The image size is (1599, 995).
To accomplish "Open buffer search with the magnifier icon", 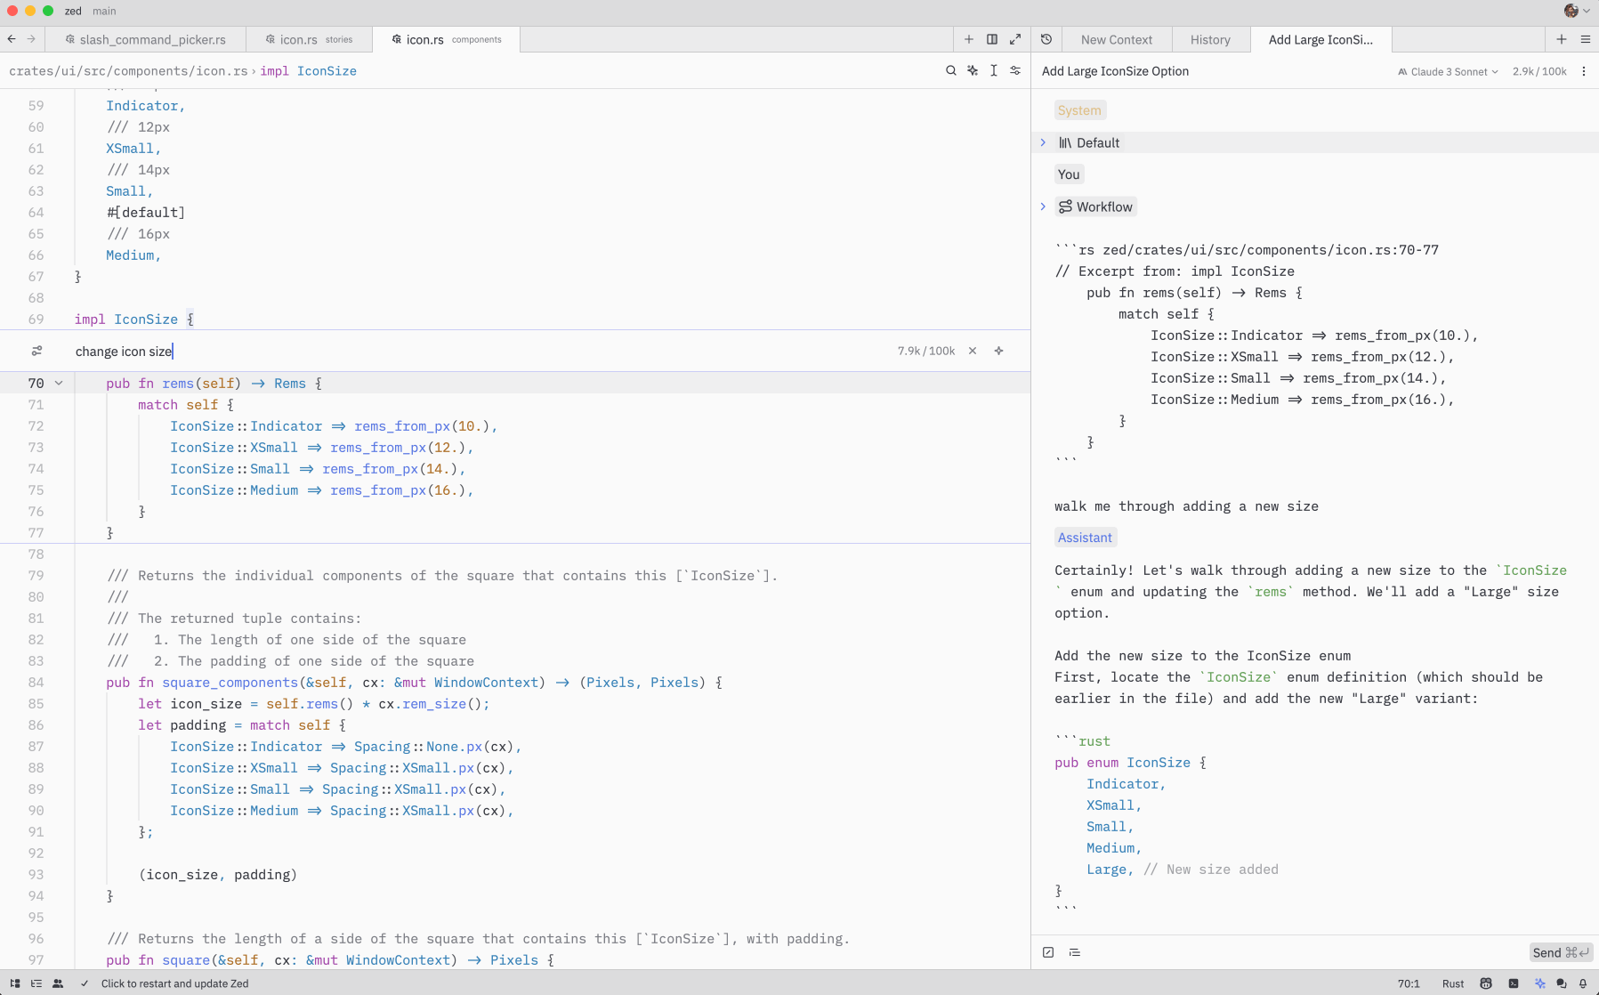I will click(950, 70).
